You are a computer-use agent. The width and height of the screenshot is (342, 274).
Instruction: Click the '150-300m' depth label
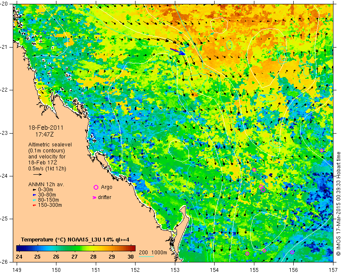point(50,205)
